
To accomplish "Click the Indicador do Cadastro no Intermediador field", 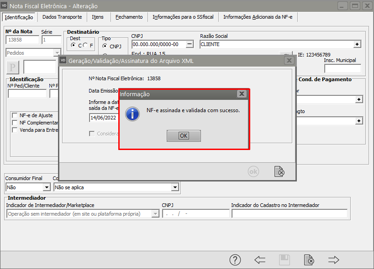I will pos(289,213).
